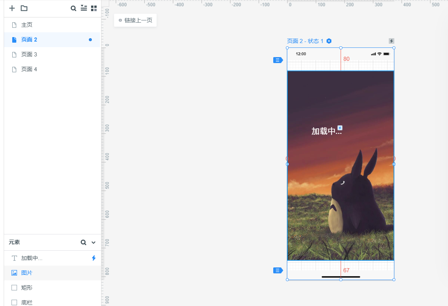Select the 图片 layer in elements list

(x=52, y=273)
